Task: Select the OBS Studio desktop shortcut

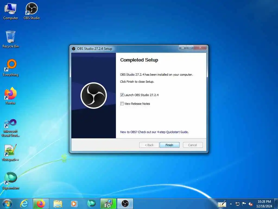Action: click(31, 11)
